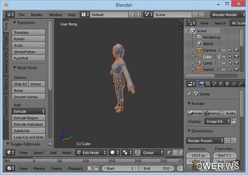Open the Render menu in top bar

(x=36, y=14)
